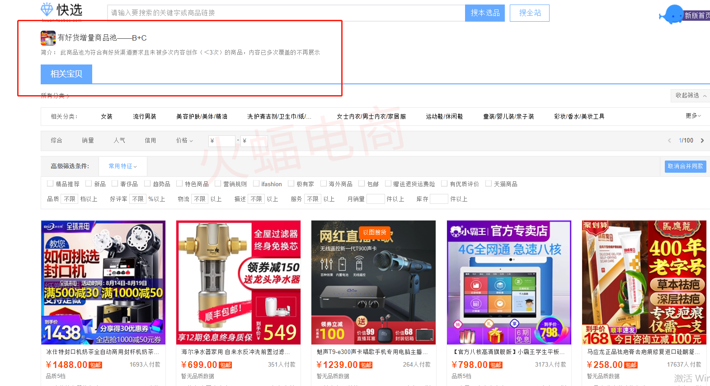
Task: Check the 天猫商品 filter box
Action: coord(488,184)
